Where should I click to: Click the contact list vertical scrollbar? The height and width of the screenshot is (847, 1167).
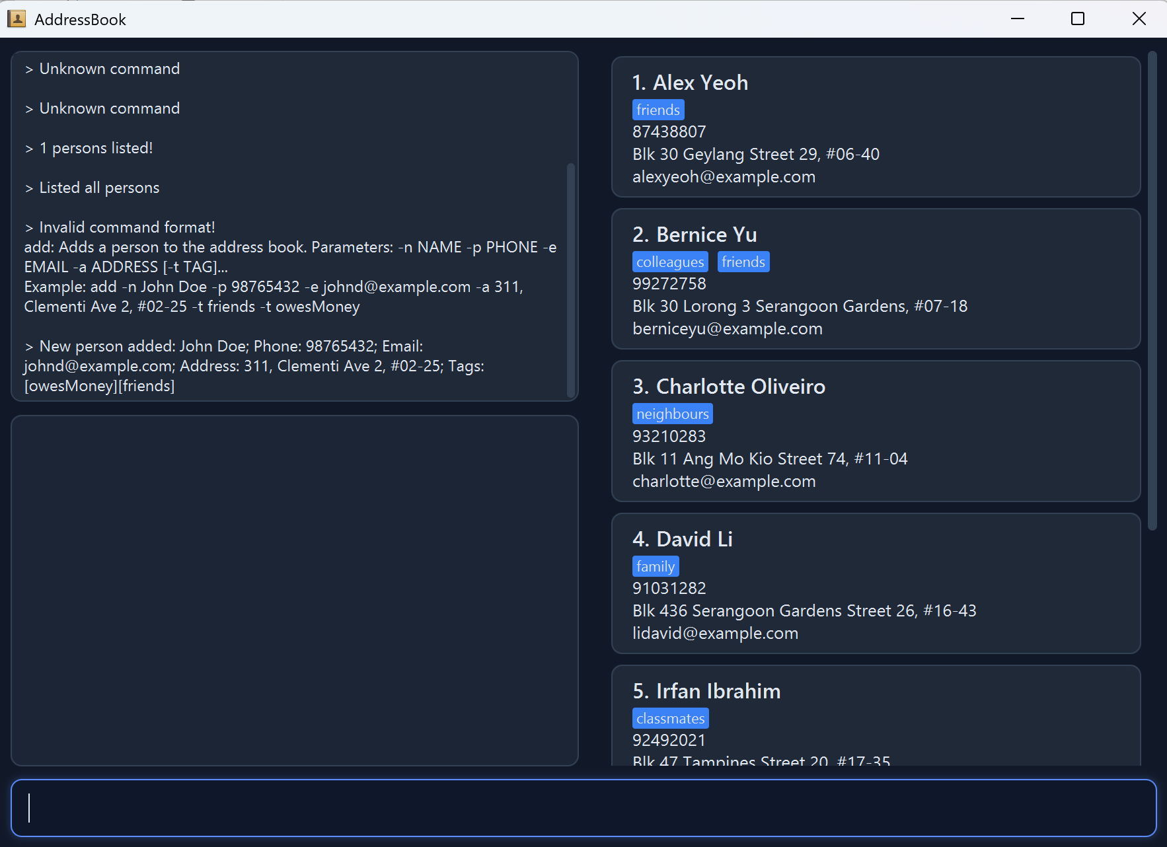point(1152,291)
